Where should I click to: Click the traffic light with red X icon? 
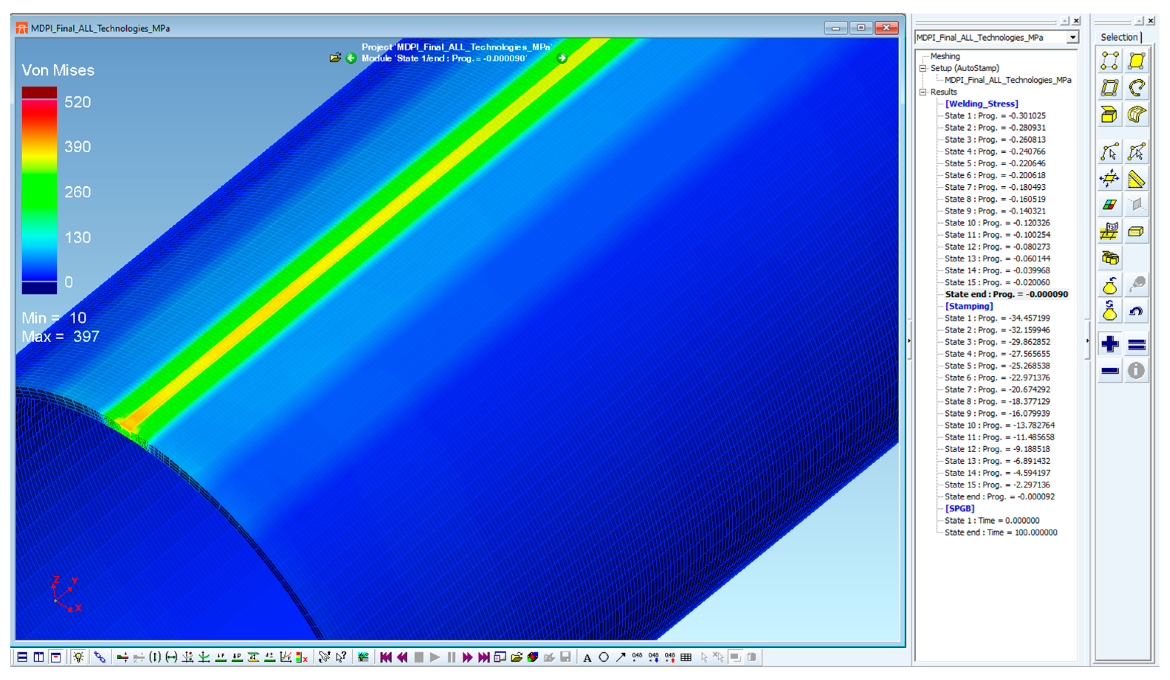click(302, 657)
